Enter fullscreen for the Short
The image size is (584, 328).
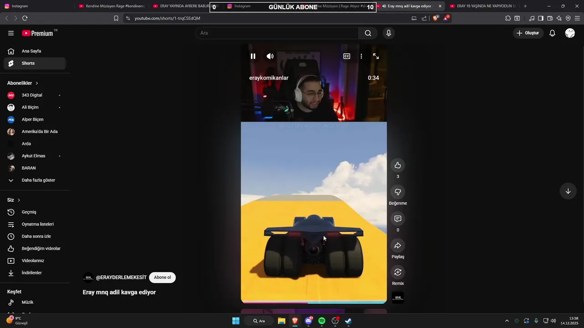(376, 56)
